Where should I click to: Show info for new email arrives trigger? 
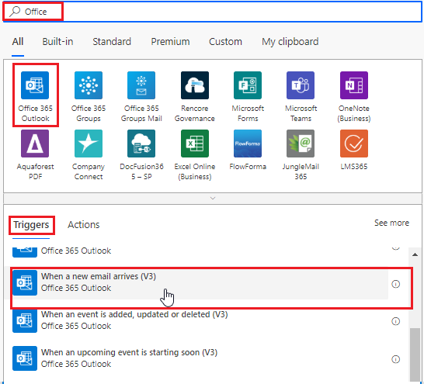(x=395, y=284)
